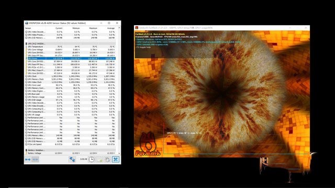The height and width of the screenshot is (188, 335).
Task: Select the PCIe Link Speed row
Action: pyautogui.click(x=70, y=144)
